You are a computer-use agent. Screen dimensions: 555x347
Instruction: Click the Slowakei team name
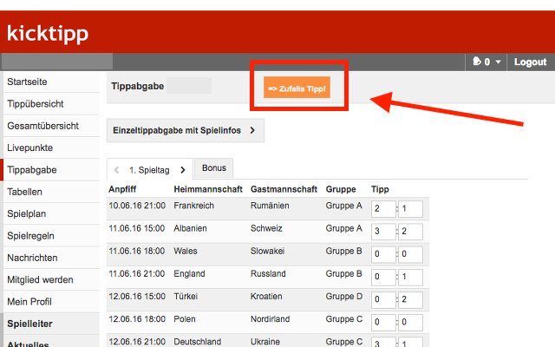pyautogui.click(x=268, y=251)
